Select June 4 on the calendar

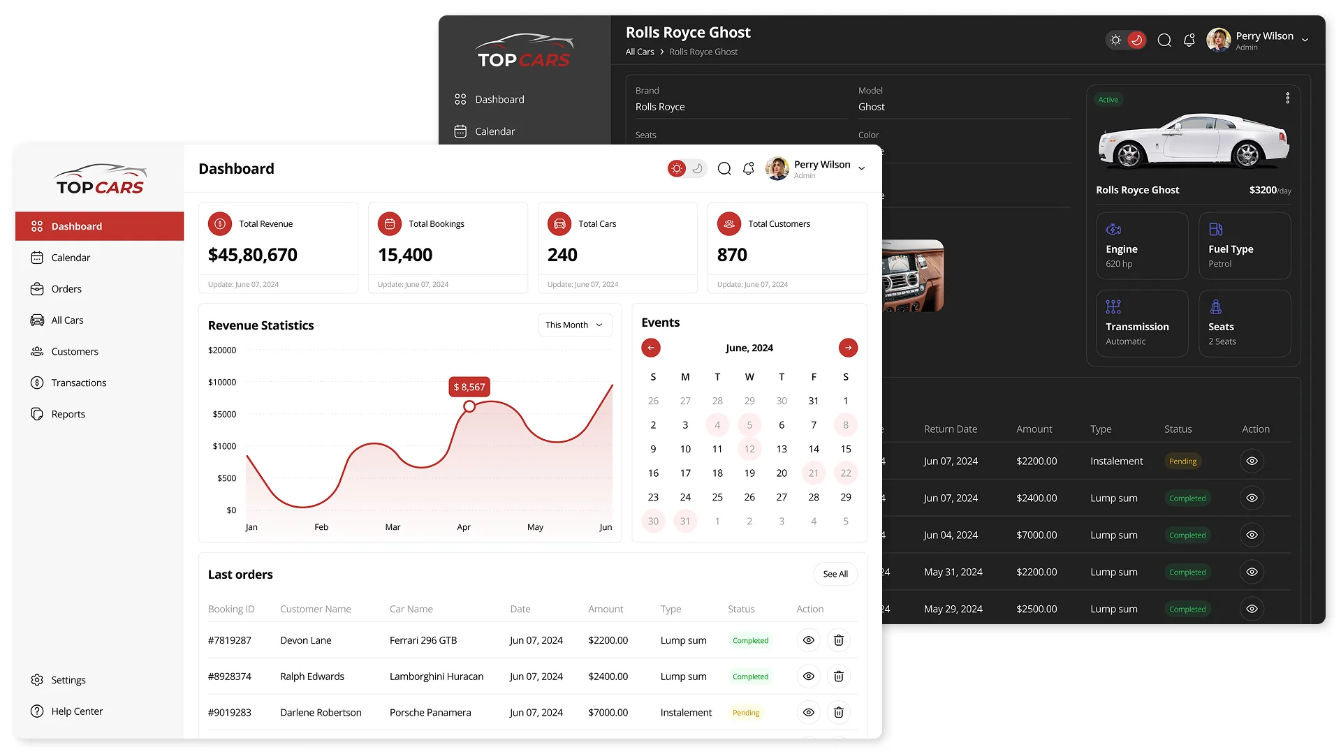717,425
